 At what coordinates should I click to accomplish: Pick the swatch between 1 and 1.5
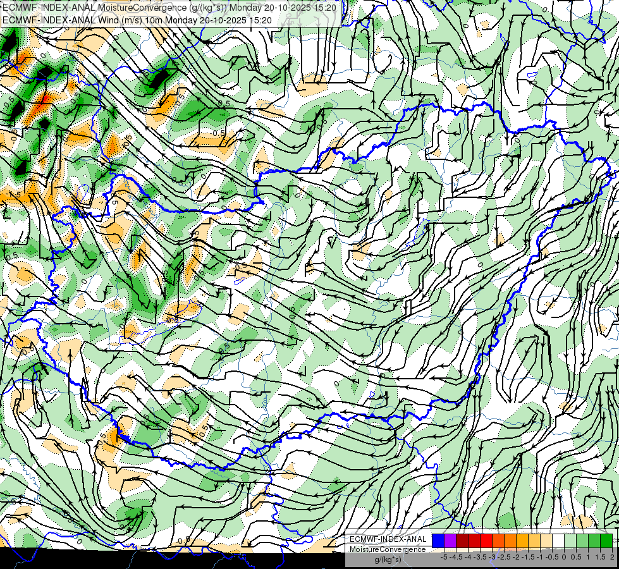point(594,541)
